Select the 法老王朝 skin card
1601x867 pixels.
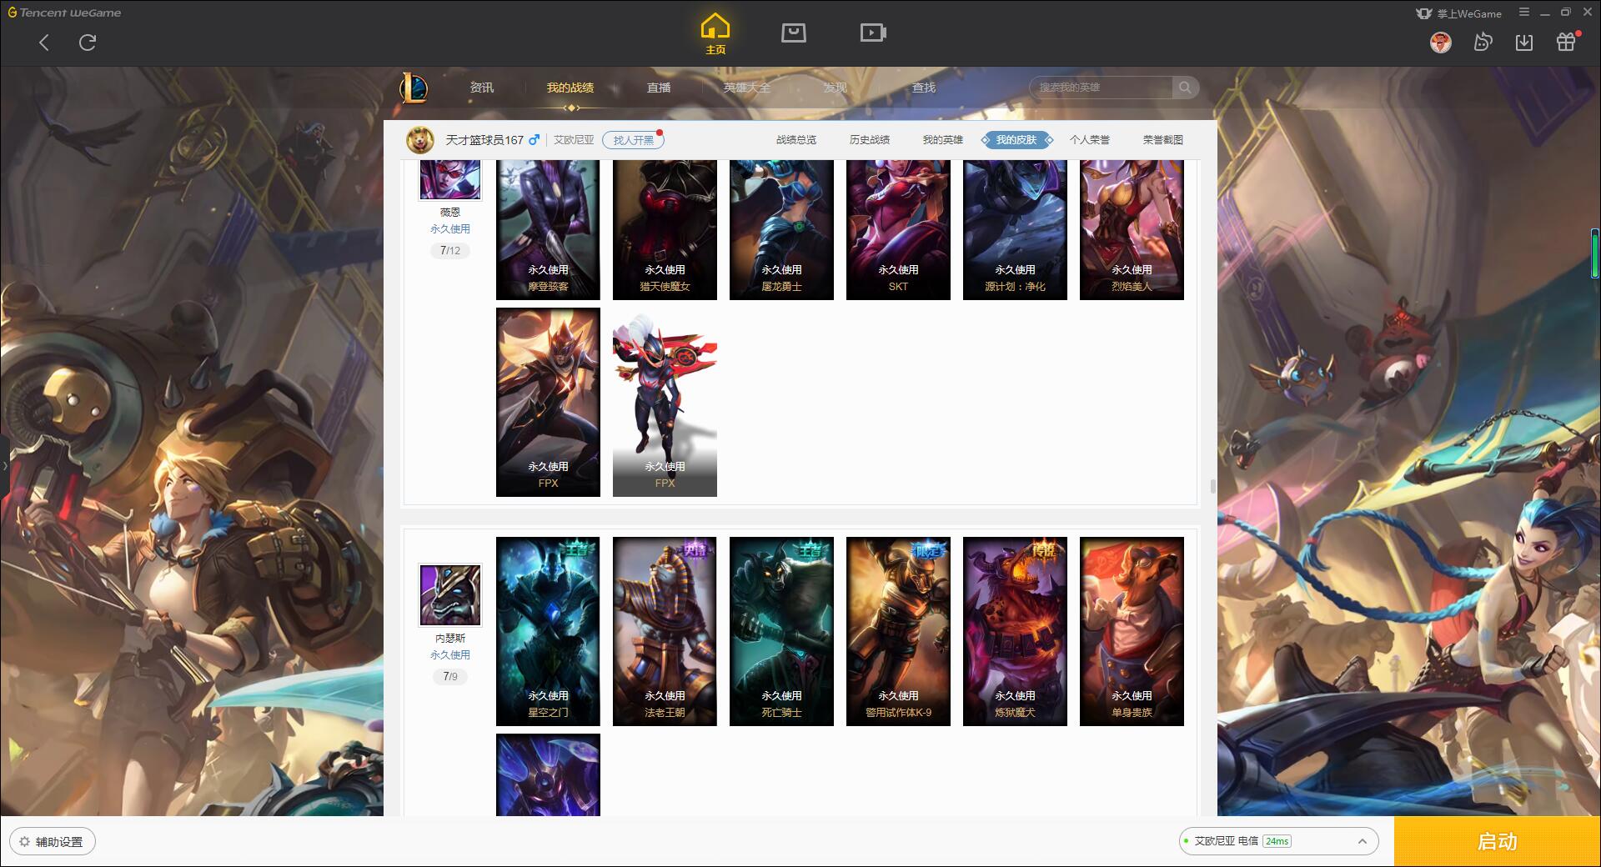[665, 631]
